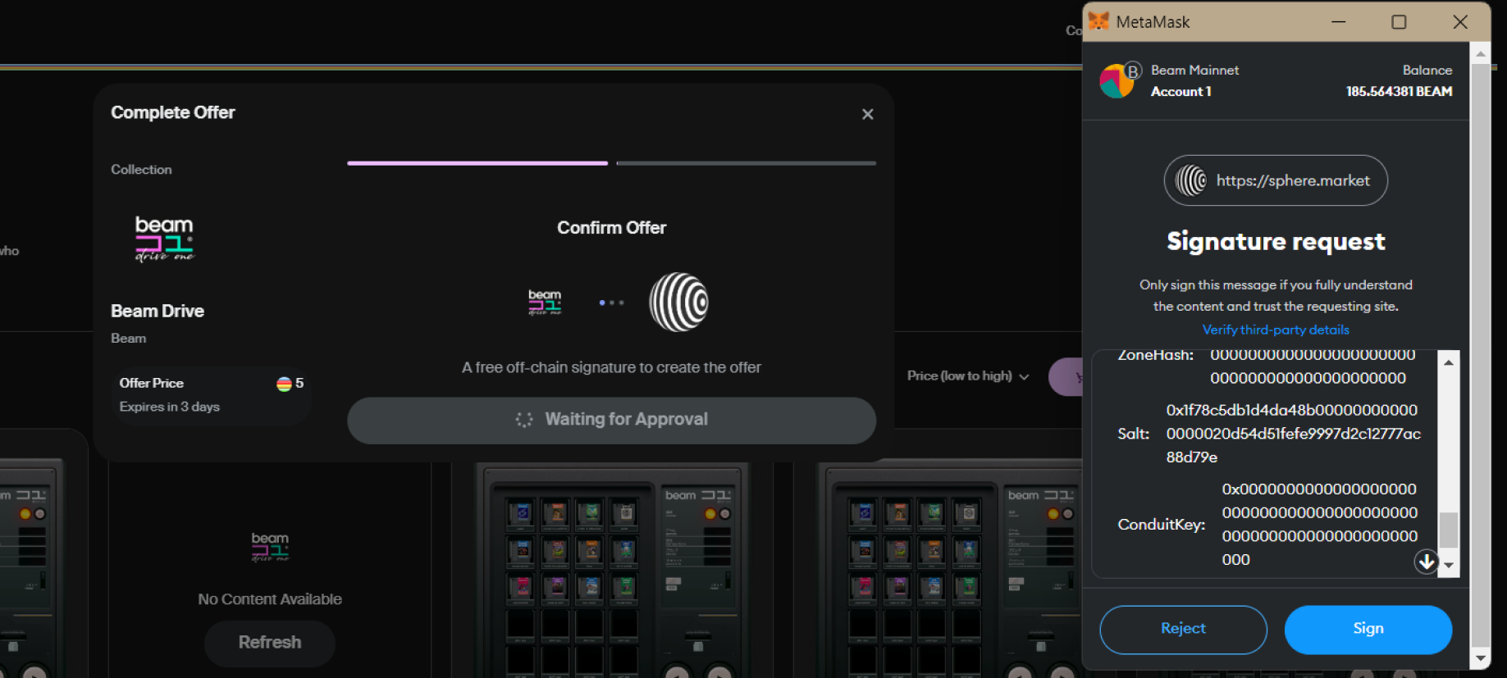This screenshot has height=678, width=1507.
Task: Click the sphere spiral icon in site pill
Action: (x=1190, y=180)
